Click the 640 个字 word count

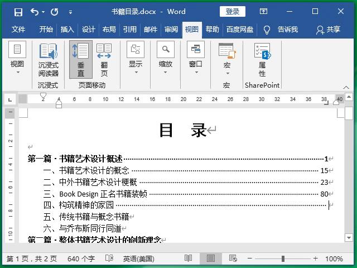tap(81, 259)
